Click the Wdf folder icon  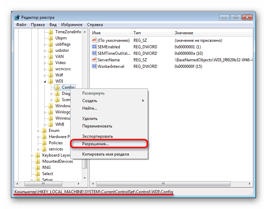coord(51,75)
